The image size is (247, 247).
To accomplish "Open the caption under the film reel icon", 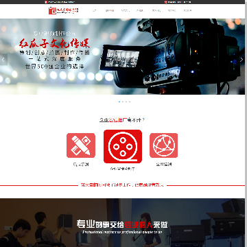I will (123, 169).
